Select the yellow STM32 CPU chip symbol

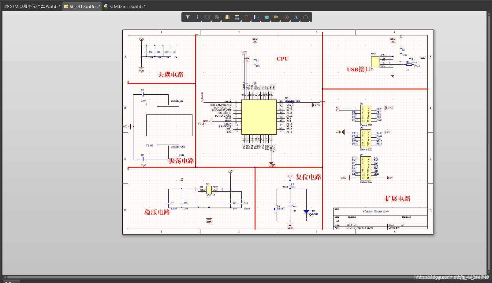pyautogui.click(x=259, y=117)
